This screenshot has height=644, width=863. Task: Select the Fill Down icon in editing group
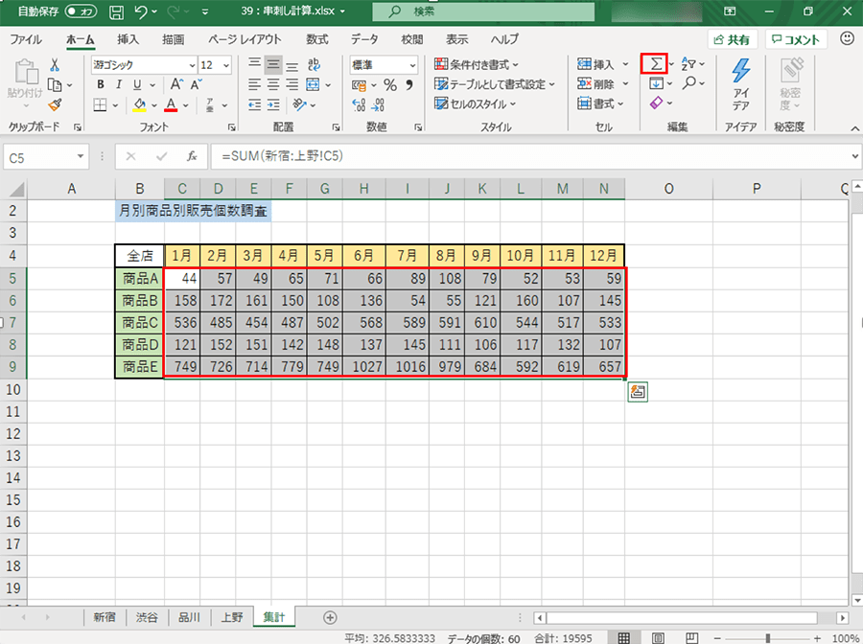[656, 83]
